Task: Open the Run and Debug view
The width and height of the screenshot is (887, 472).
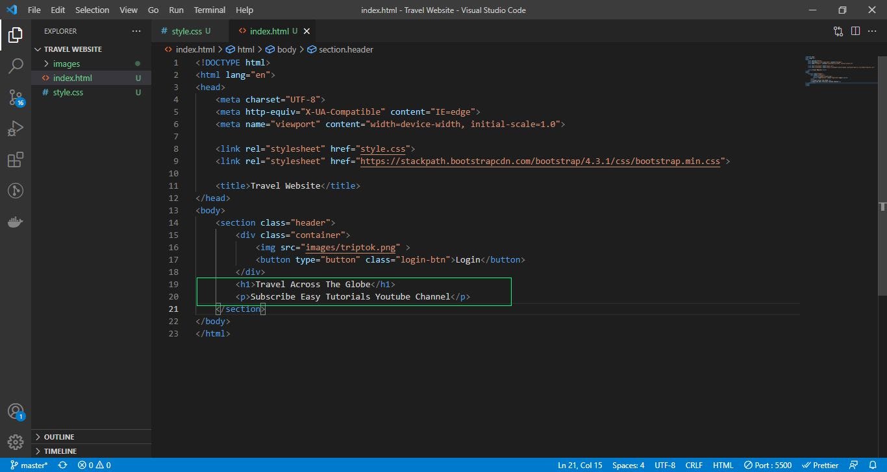Action: 16,128
